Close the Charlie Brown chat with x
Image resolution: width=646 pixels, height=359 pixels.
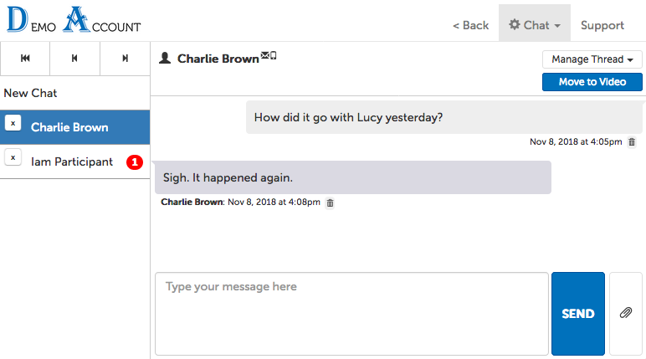click(13, 123)
